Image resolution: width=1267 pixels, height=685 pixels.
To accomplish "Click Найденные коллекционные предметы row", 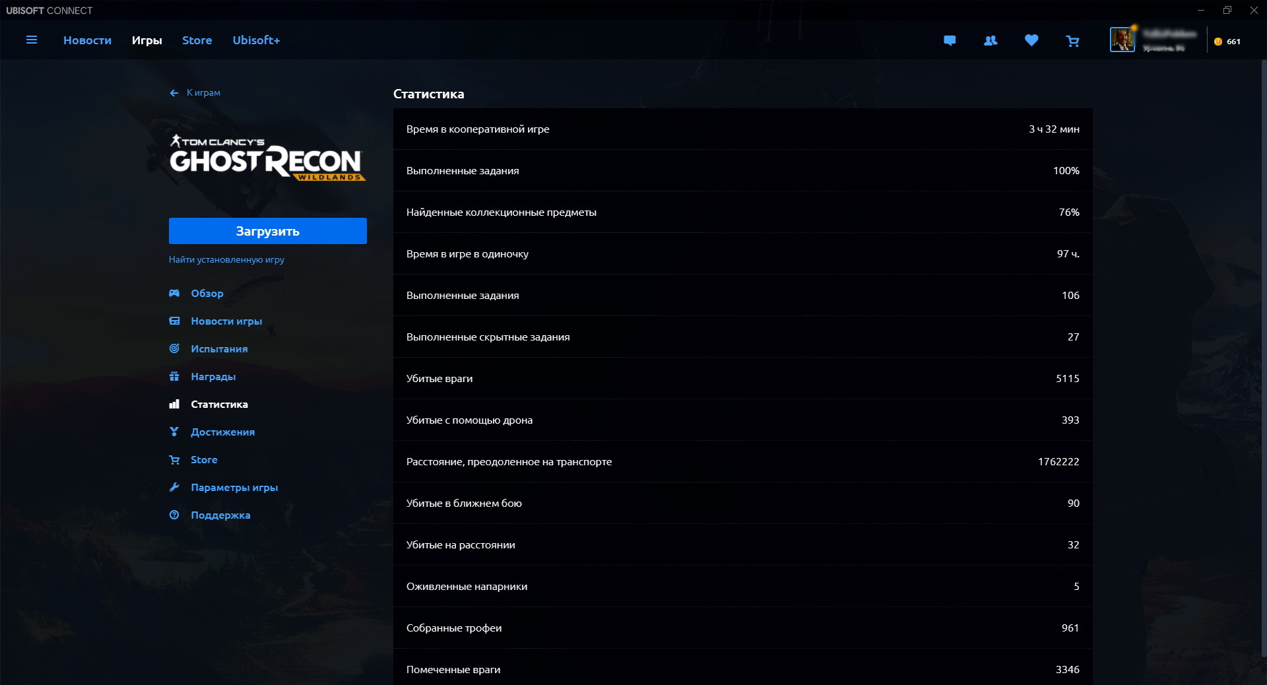I will coord(742,212).
